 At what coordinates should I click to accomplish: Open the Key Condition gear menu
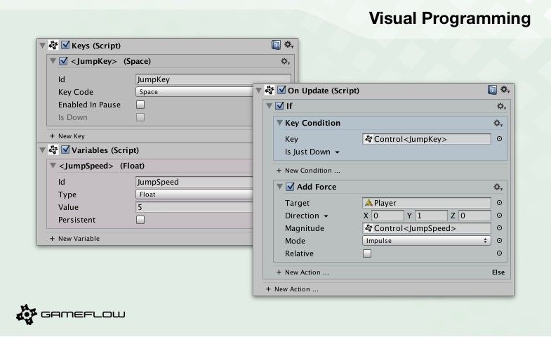498,123
